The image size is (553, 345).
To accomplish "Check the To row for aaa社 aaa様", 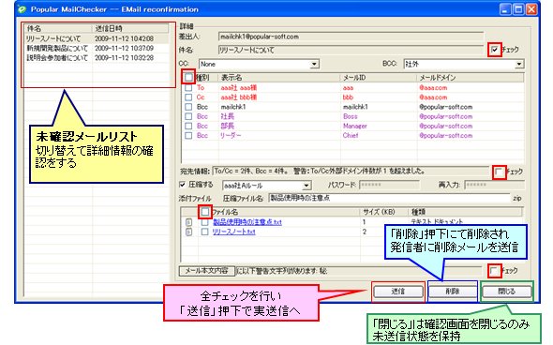I will pos(188,87).
